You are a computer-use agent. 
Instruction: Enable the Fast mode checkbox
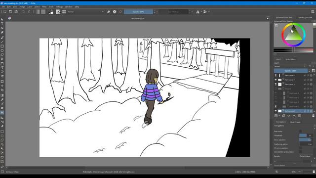pyautogui.click(x=300, y=132)
